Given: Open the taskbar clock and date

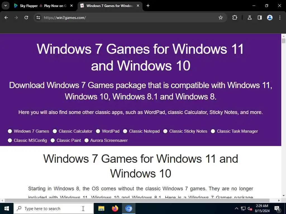Looking at the screenshot, I should tap(262, 208).
